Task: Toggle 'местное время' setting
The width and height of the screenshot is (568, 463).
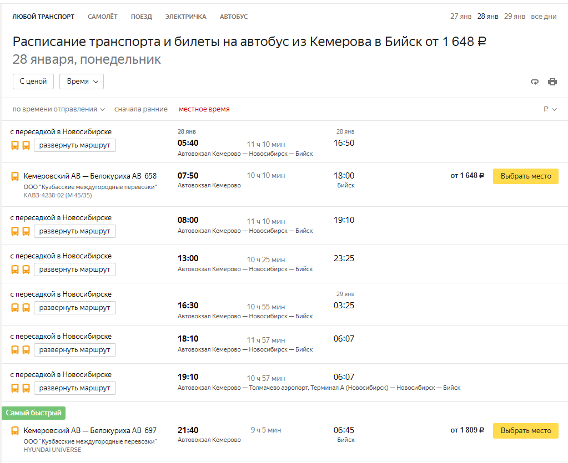Action: (x=204, y=109)
